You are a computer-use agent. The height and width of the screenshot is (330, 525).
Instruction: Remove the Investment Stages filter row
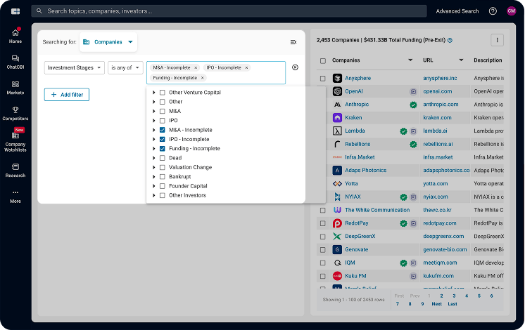point(295,67)
